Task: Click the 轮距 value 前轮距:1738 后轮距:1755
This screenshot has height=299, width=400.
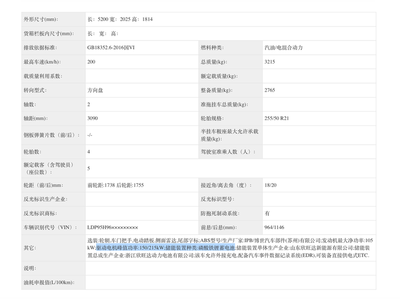Action: 116,185
